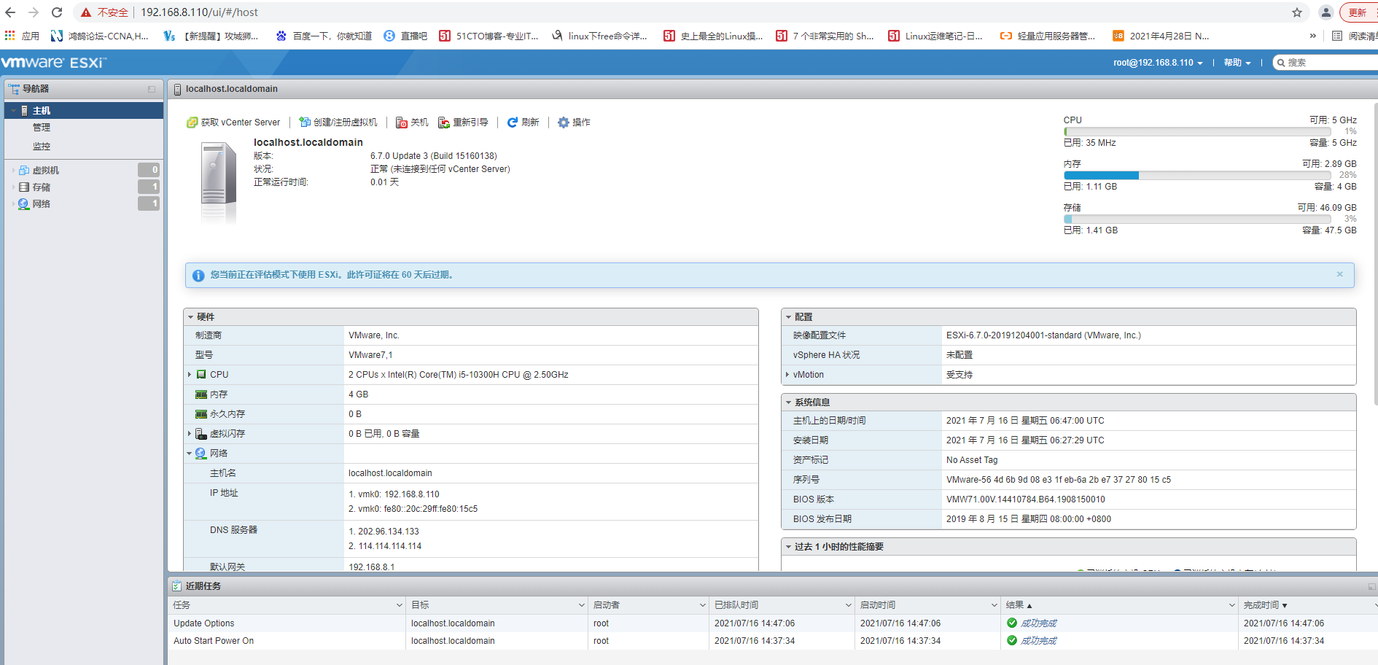Click the 重新引导 reboot button
Image resolution: width=1378 pixels, height=665 pixels.
pyautogui.click(x=463, y=122)
